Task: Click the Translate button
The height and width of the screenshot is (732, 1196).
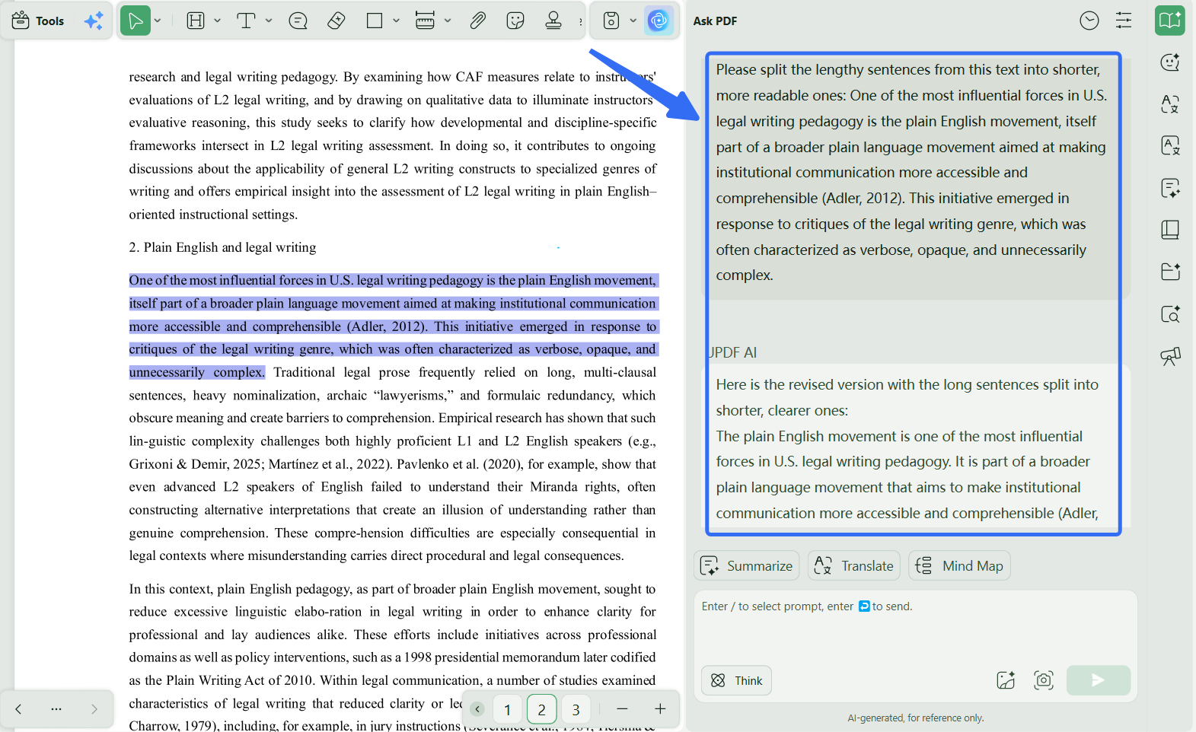Action: pos(854,565)
